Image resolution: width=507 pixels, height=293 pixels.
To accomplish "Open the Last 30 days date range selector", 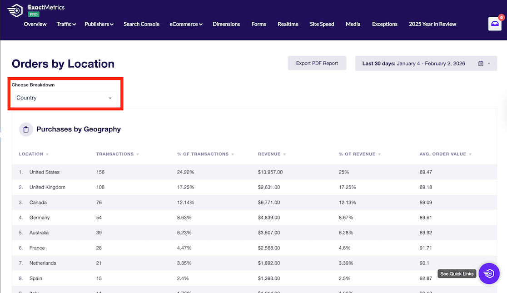I will coord(426,64).
